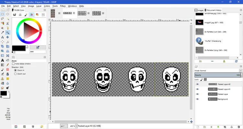Hide the Background layer

[197, 99]
